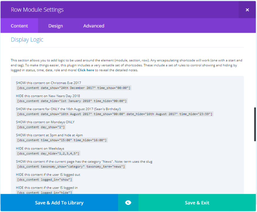
Task: Click the Row Module Settings title
Action: coord(37,10)
